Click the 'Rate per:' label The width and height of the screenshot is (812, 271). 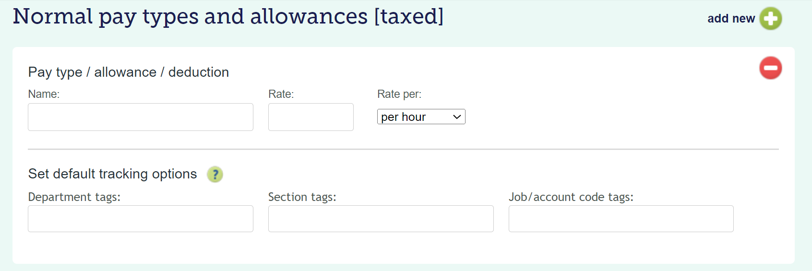(399, 94)
